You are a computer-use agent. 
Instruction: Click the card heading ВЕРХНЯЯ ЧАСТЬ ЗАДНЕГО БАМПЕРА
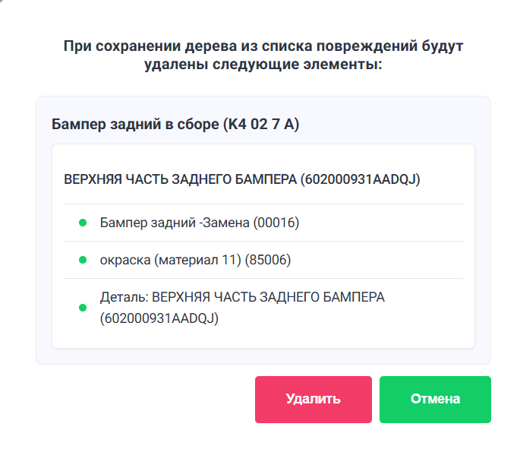(x=181, y=180)
